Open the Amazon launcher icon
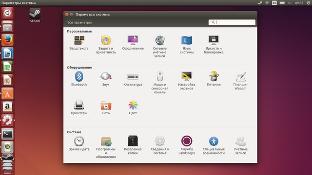 pos(7,107)
